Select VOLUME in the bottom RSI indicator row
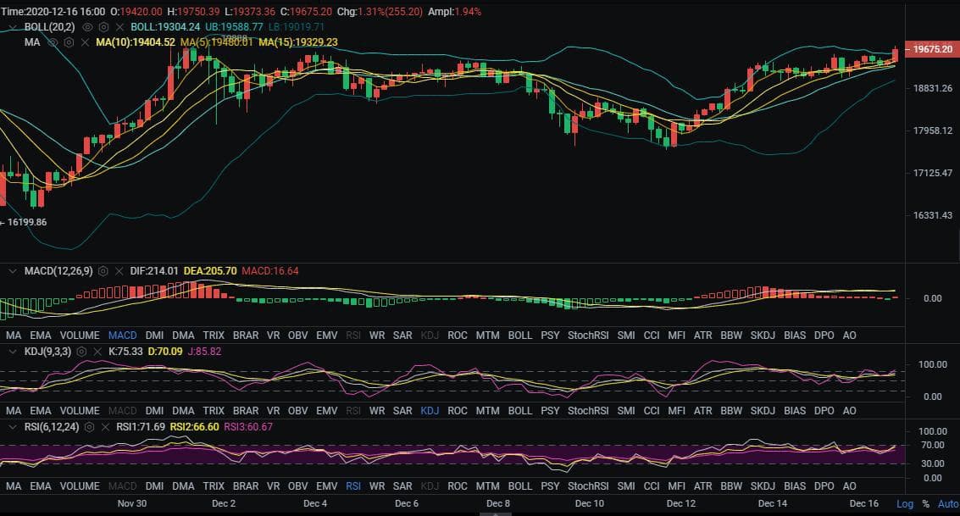Image resolution: width=960 pixels, height=516 pixels. pos(80,486)
